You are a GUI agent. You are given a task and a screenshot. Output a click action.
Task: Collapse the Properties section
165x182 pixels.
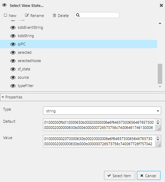pos(3,97)
